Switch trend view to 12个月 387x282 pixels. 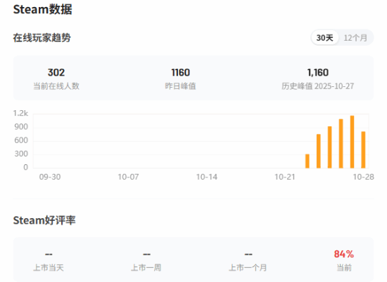355,38
